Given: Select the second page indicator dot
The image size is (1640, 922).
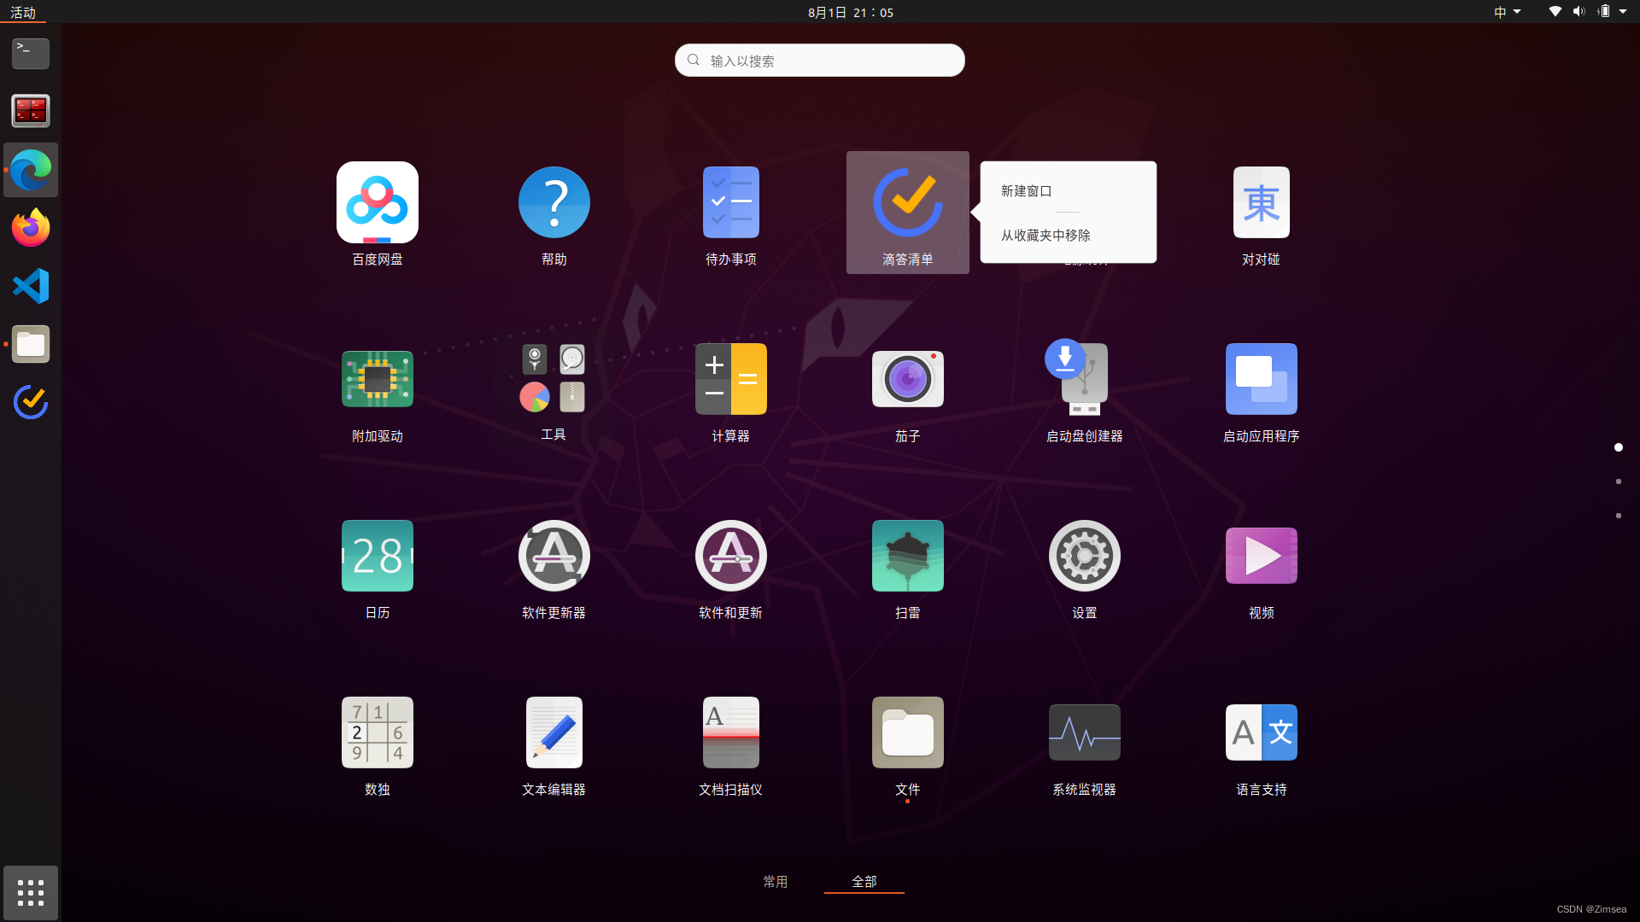Looking at the screenshot, I should (1619, 481).
